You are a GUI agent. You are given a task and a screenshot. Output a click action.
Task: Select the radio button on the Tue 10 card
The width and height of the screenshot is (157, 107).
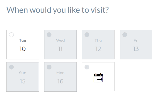pyautogui.click(x=11, y=35)
